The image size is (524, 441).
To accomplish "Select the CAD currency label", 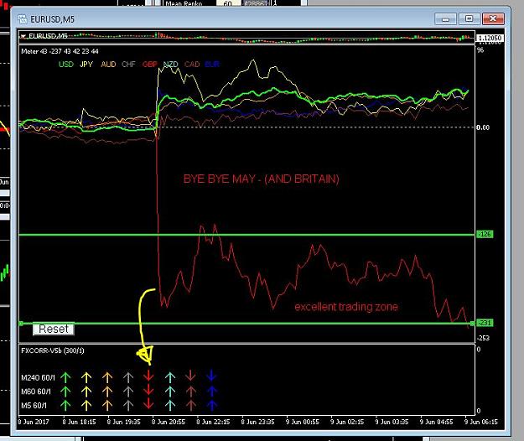I will [192, 65].
